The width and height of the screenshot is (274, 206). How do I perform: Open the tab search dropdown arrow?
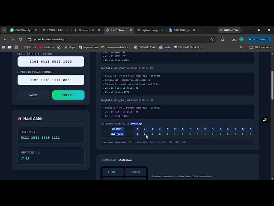click(4, 30)
